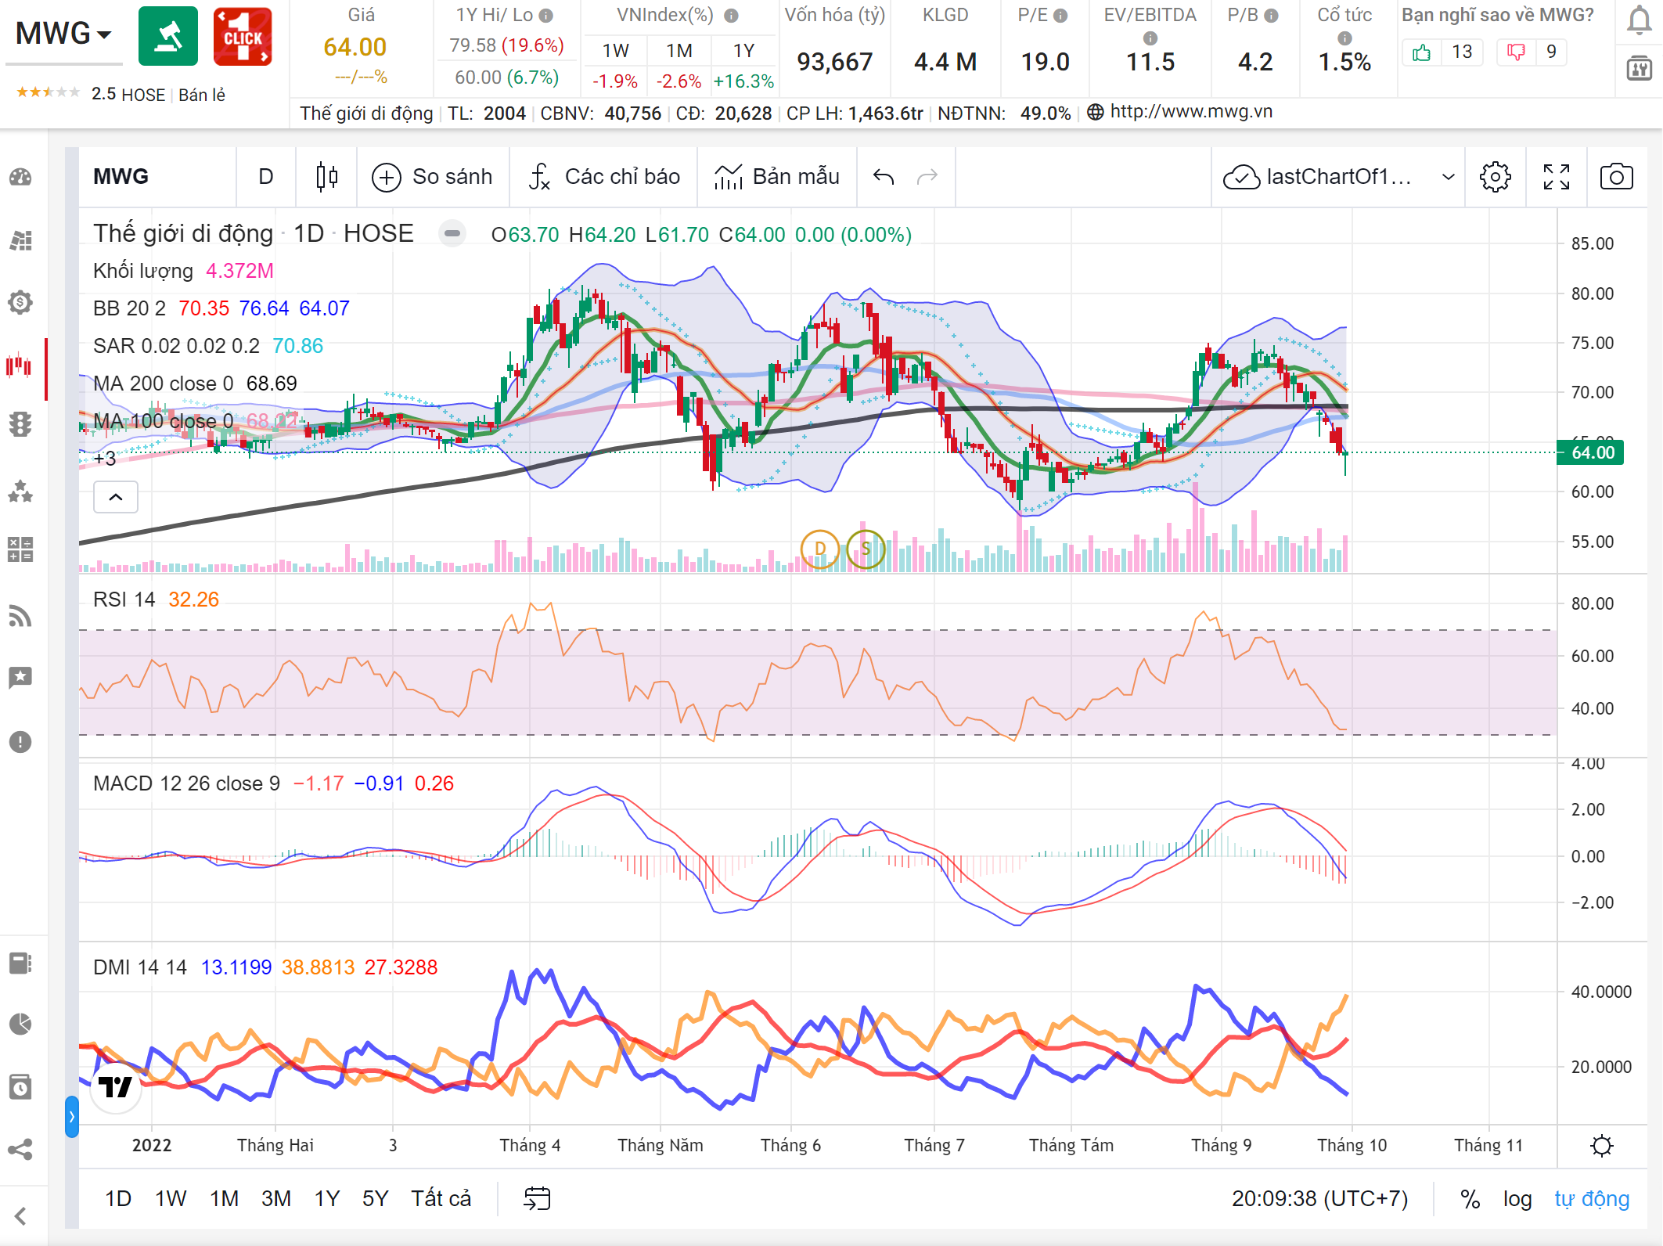Open the bar chart sidebar icon
This screenshot has height=1246, width=1663.
20,239
